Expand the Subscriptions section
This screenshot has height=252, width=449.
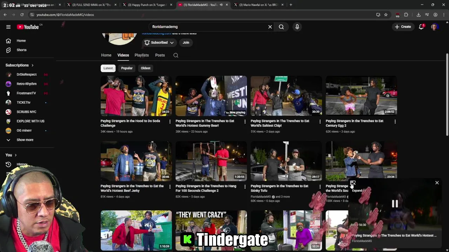(20, 65)
